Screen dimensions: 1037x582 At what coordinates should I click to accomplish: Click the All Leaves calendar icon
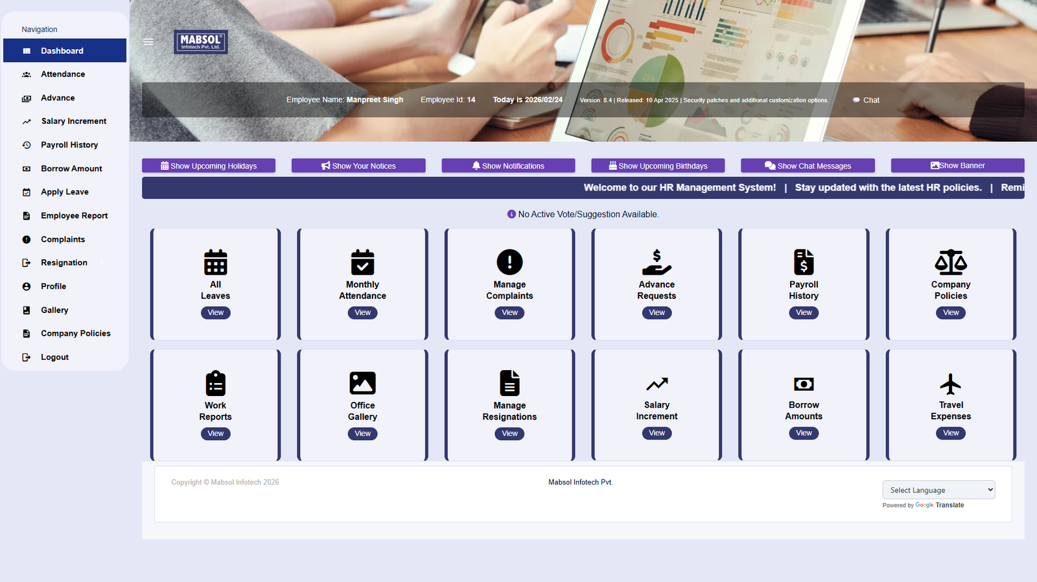(215, 262)
